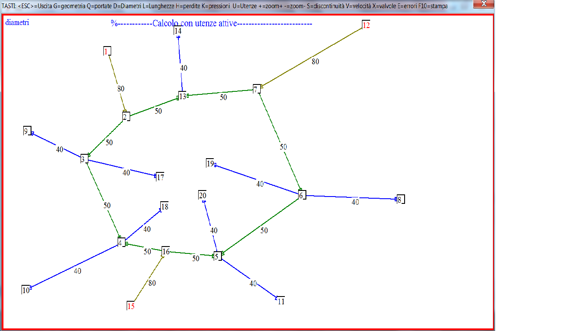Click the "Calcolo con utenze attive" title
This screenshot has height=331, width=586.
195,23
